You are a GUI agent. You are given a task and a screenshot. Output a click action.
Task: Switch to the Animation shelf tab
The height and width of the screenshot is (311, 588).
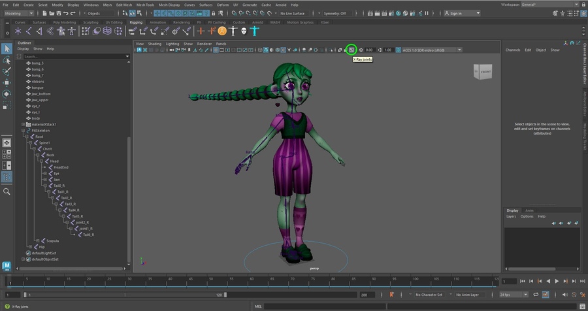tap(157, 22)
